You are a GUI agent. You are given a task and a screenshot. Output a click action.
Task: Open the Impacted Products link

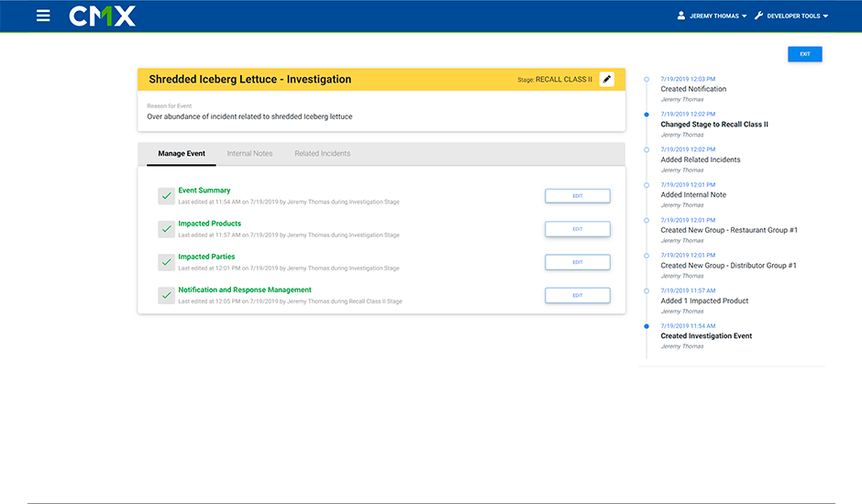pos(209,224)
